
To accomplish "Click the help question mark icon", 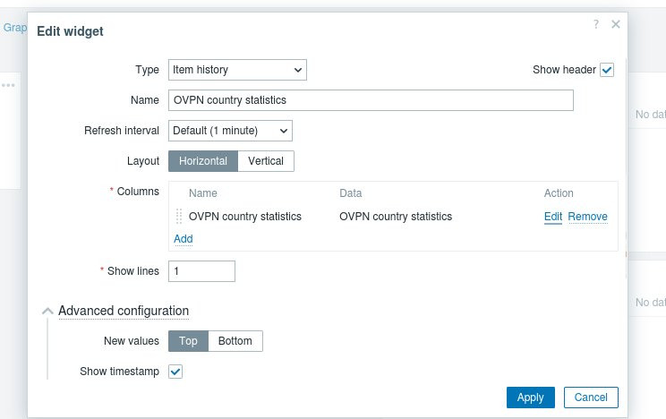I will click(596, 25).
